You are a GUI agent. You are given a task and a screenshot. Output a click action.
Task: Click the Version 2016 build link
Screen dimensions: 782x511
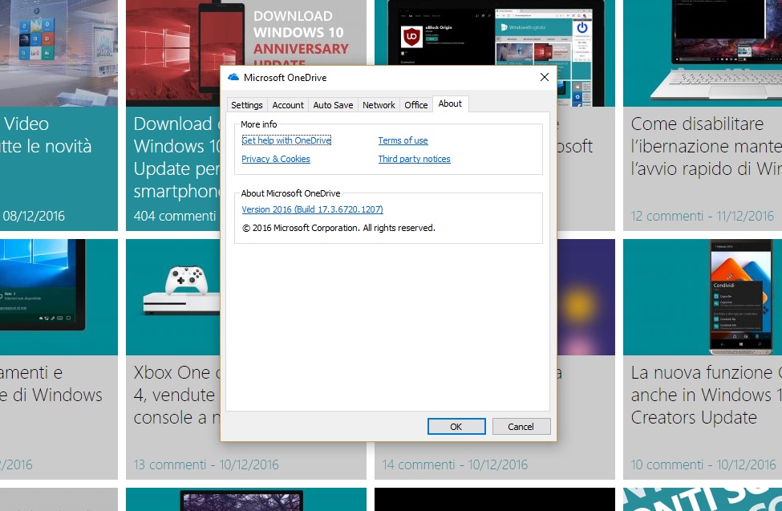312,209
